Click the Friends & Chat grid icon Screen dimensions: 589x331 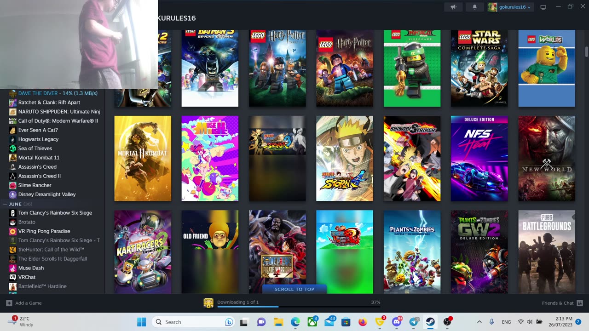click(x=580, y=303)
